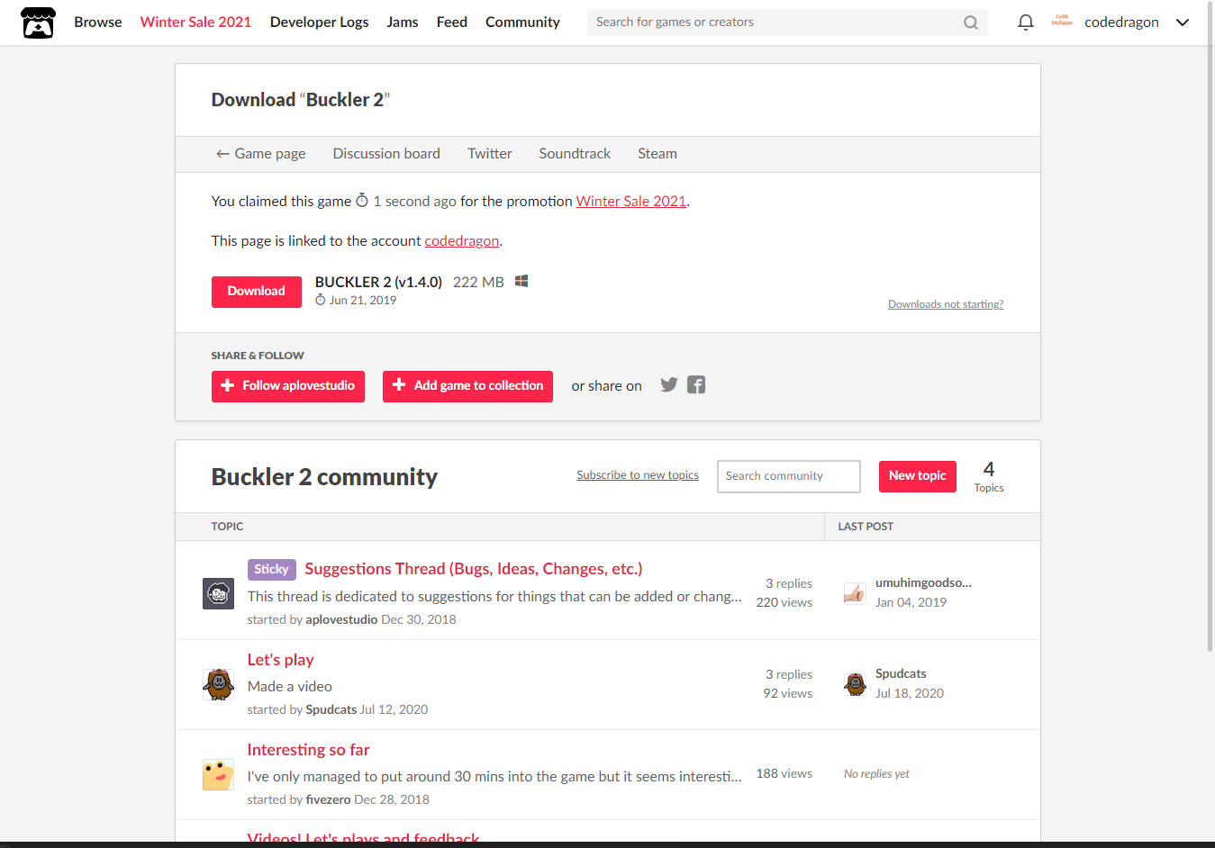Open aplovestudio author name link
Image resolution: width=1215 pixels, height=848 pixels.
pyautogui.click(x=342, y=619)
